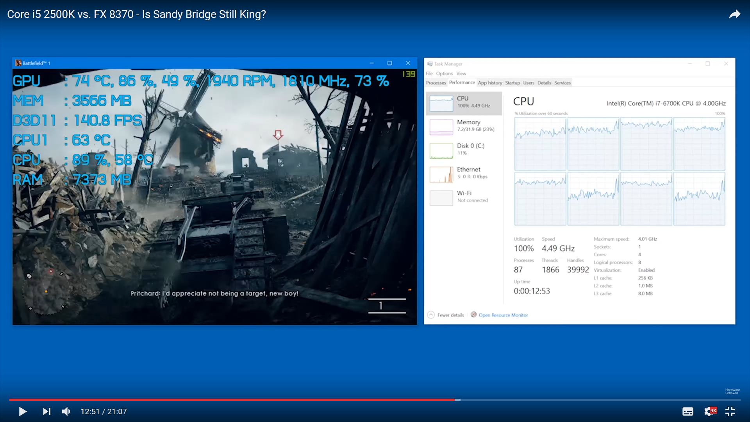The height and width of the screenshot is (422, 750).
Task: Click the 12:51 / 21:07 time display
Action: pos(104,411)
